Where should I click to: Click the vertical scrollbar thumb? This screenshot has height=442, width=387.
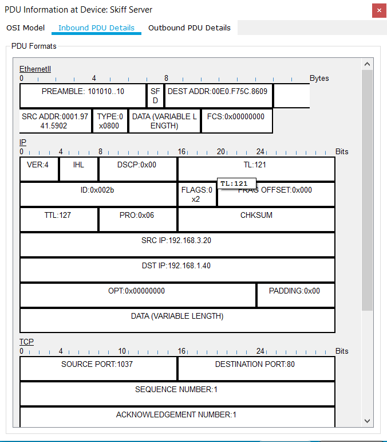point(367,190)
